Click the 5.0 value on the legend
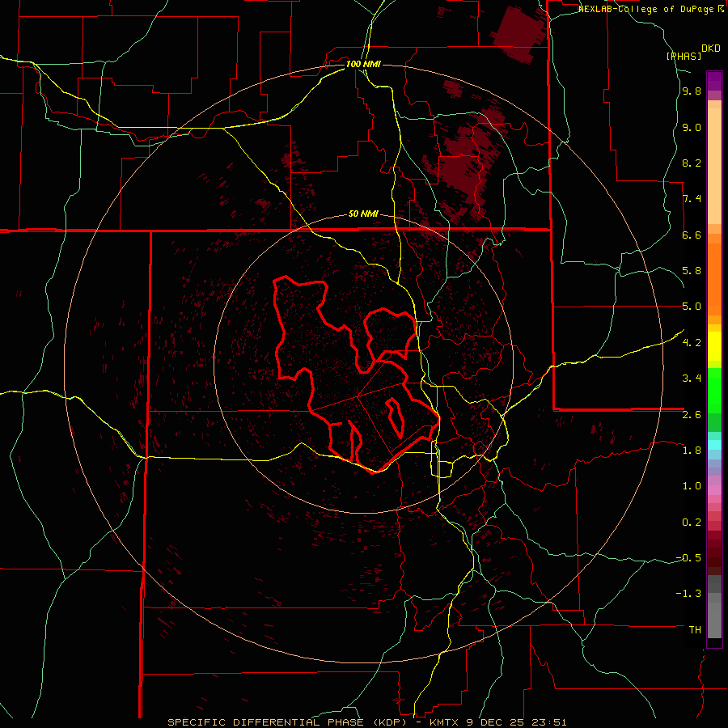This screenshot has height=728, width=728. click(692, 307)
